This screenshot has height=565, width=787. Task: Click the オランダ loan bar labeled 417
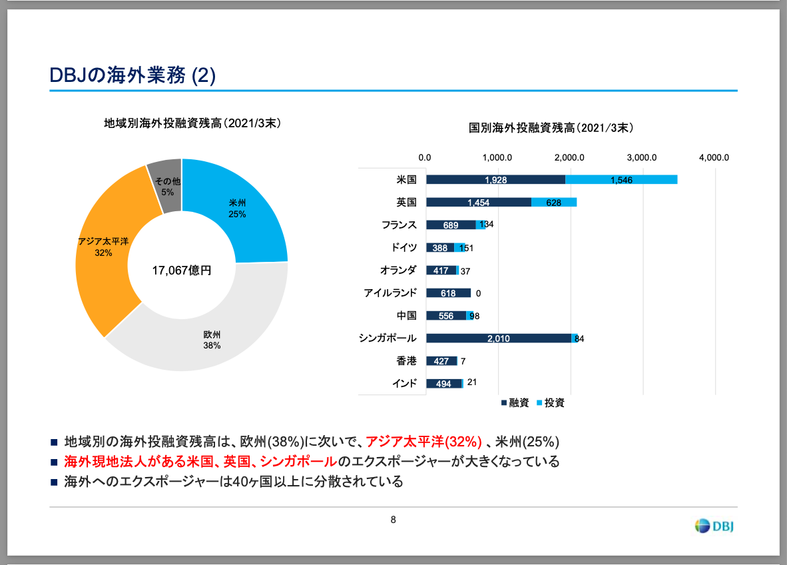pyautogui.click(x=441, y=271)
